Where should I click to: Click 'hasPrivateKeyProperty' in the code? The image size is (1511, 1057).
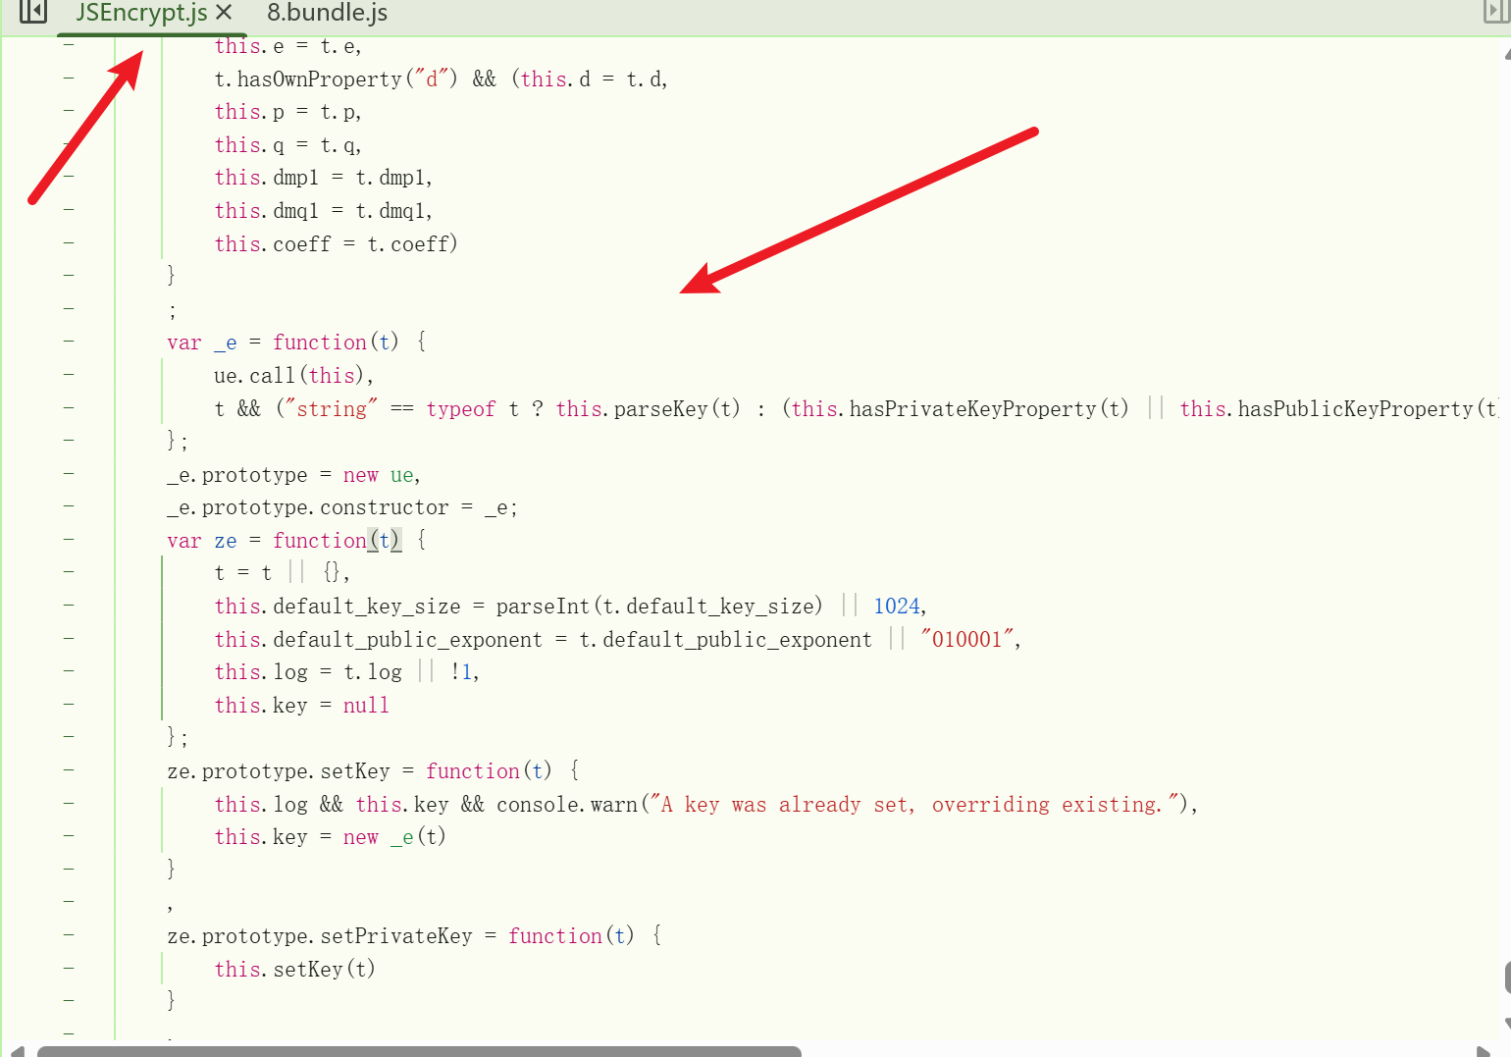(x=972, y=408)
